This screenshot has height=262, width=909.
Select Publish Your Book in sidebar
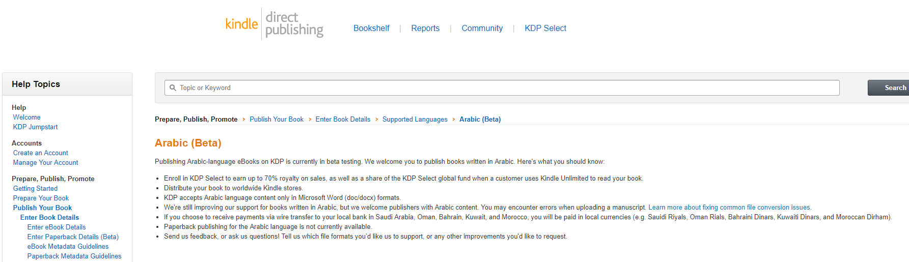[x=42, y=208]
